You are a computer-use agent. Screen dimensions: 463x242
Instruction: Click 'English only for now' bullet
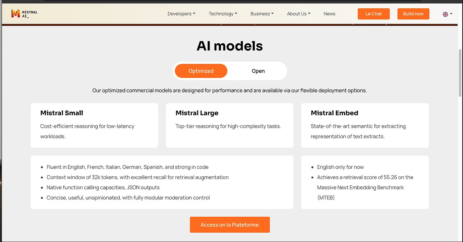tap(340, 167)
